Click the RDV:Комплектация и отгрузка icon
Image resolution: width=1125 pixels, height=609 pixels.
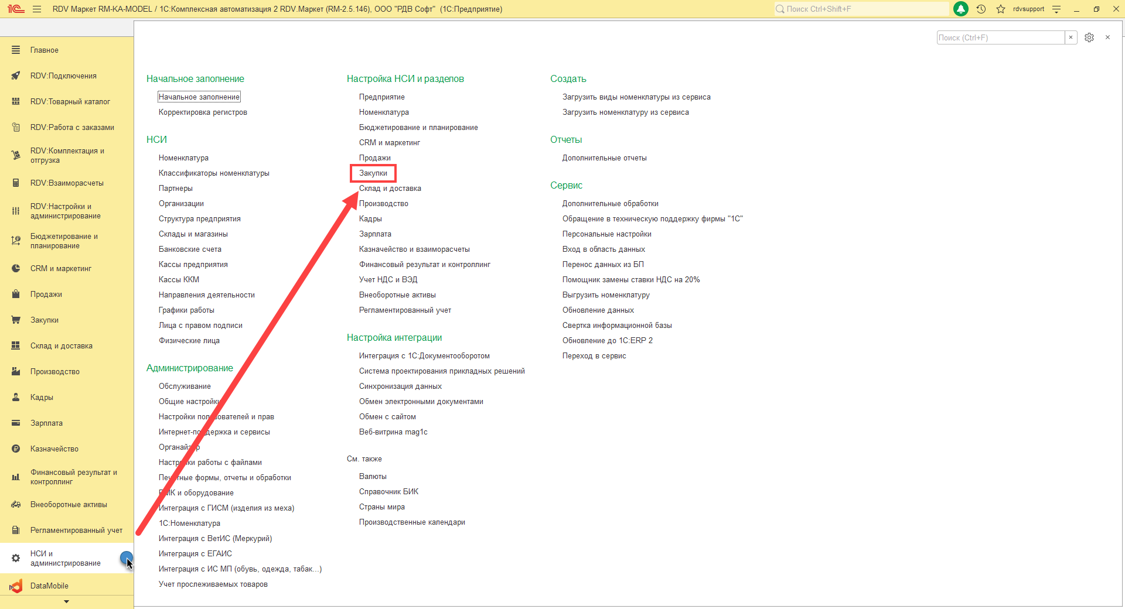(x=16, y=155)
